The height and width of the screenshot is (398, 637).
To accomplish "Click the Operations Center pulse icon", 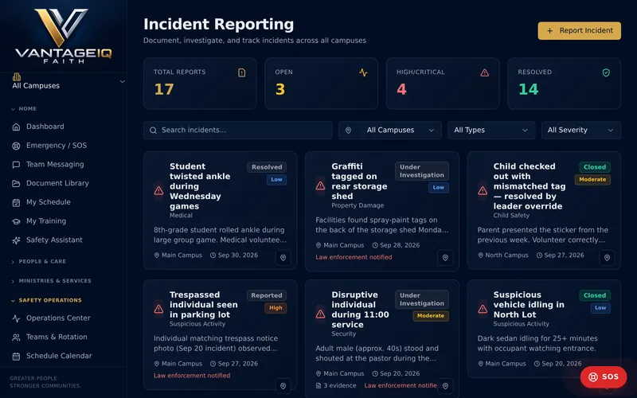I will (16, 318).
